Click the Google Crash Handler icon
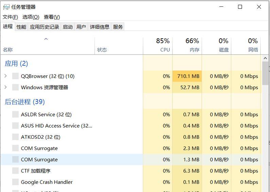 tap(15, 182)
